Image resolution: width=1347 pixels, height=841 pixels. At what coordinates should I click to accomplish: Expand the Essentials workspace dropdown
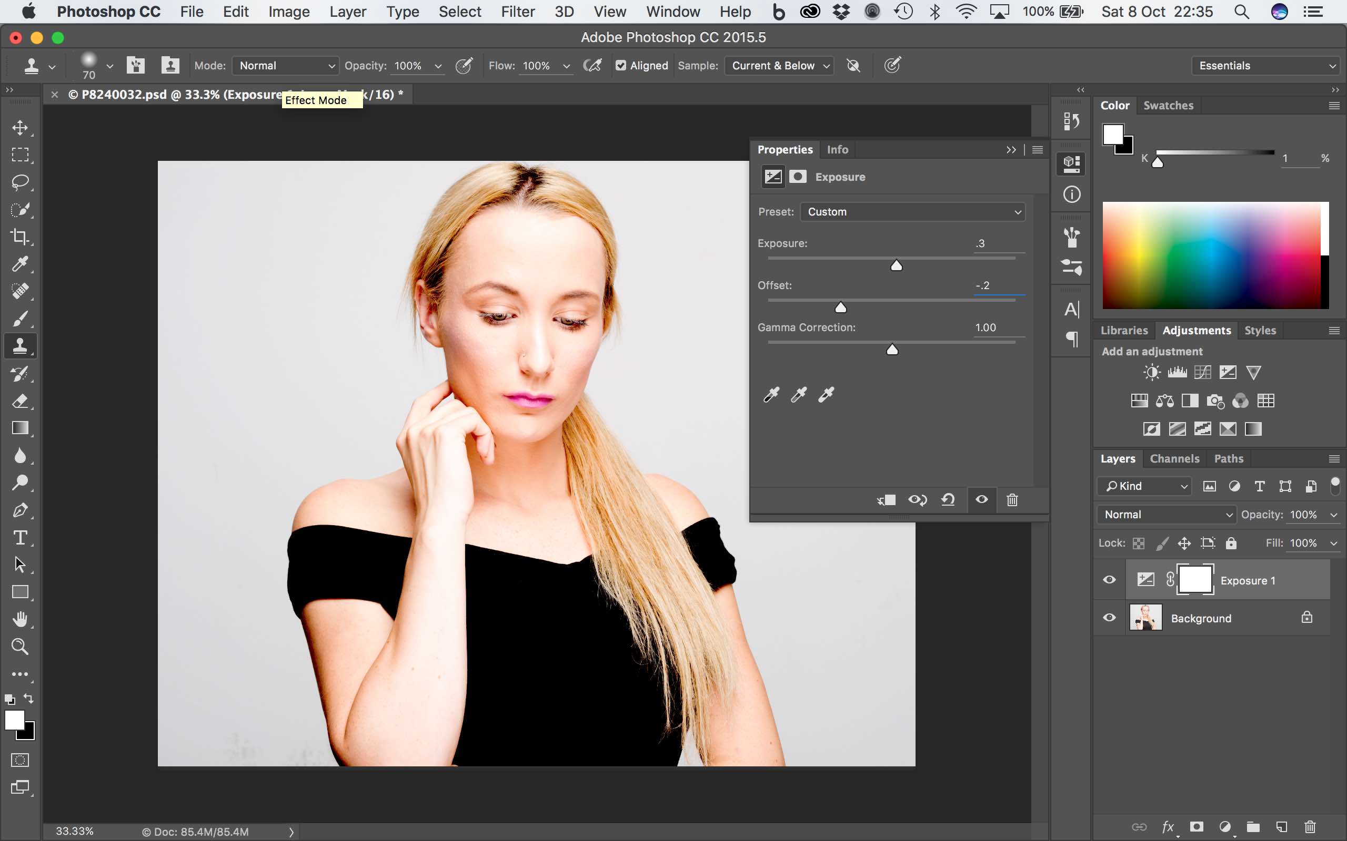(1265, 66)
